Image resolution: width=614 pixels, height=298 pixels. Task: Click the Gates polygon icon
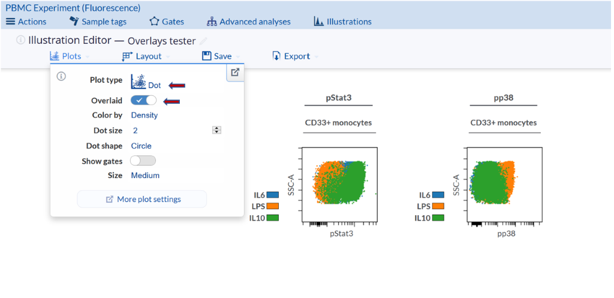click(x=154, y=22)
